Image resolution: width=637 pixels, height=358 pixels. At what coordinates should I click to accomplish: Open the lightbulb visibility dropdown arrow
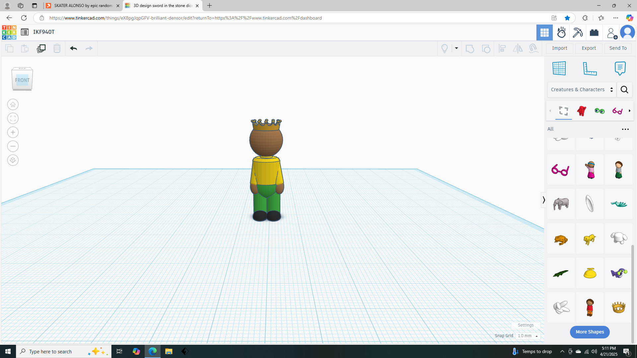click(457, 48)
